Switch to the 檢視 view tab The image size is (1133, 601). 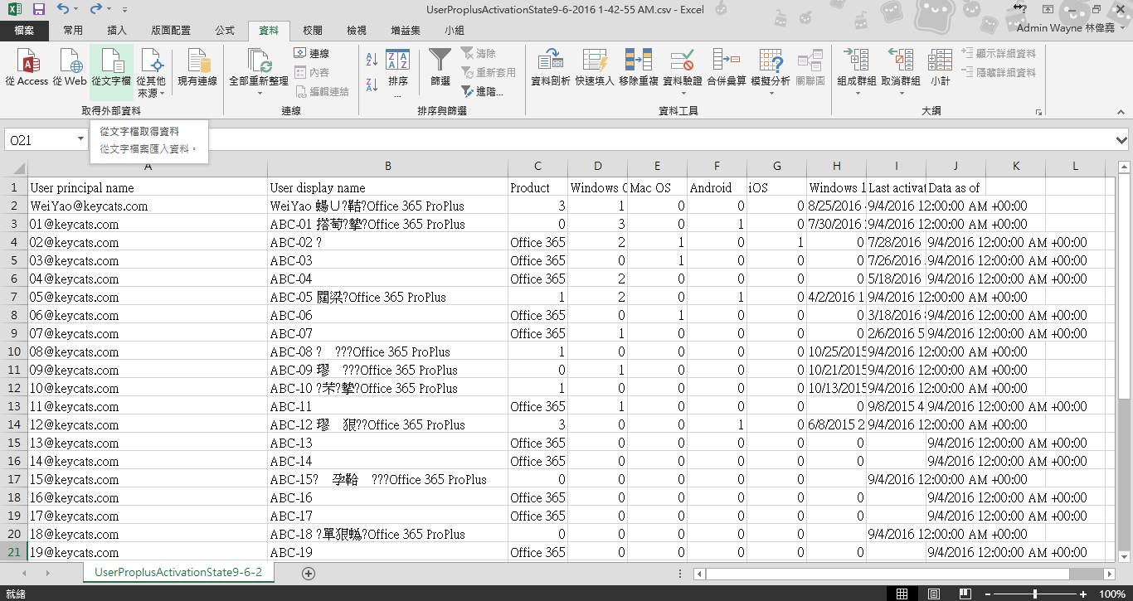[357, 31]
